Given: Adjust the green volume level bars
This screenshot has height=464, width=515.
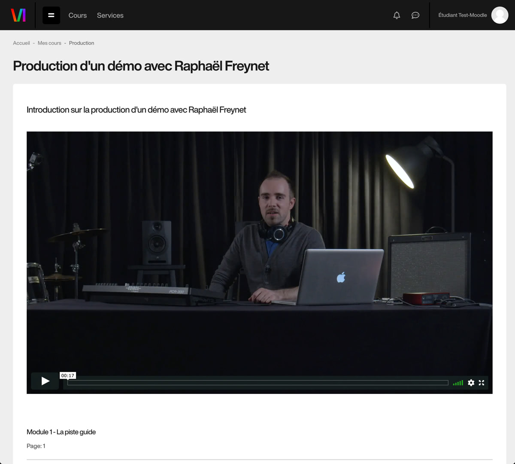Looking at the screenshot, I should click(458, 383).
